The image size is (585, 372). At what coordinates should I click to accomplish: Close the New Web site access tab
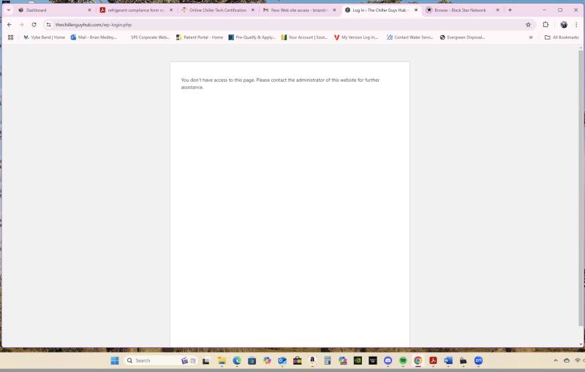pyautogui.click(x=334, y=10)
